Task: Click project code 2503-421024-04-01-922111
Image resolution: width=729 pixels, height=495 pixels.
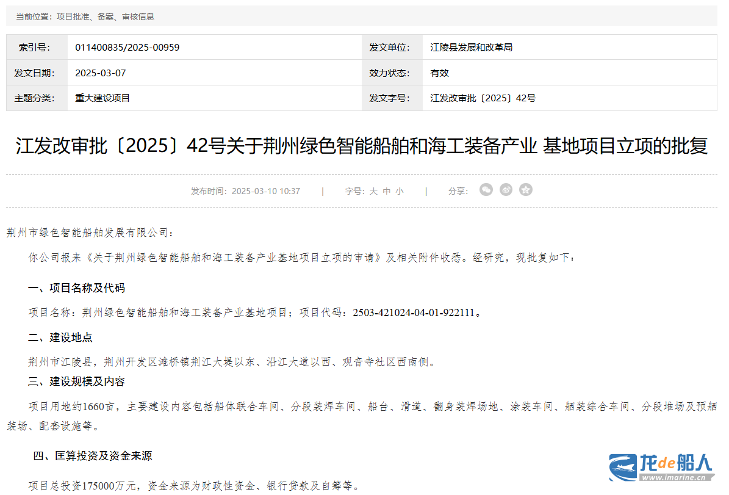Action: [x=414, y=313]
